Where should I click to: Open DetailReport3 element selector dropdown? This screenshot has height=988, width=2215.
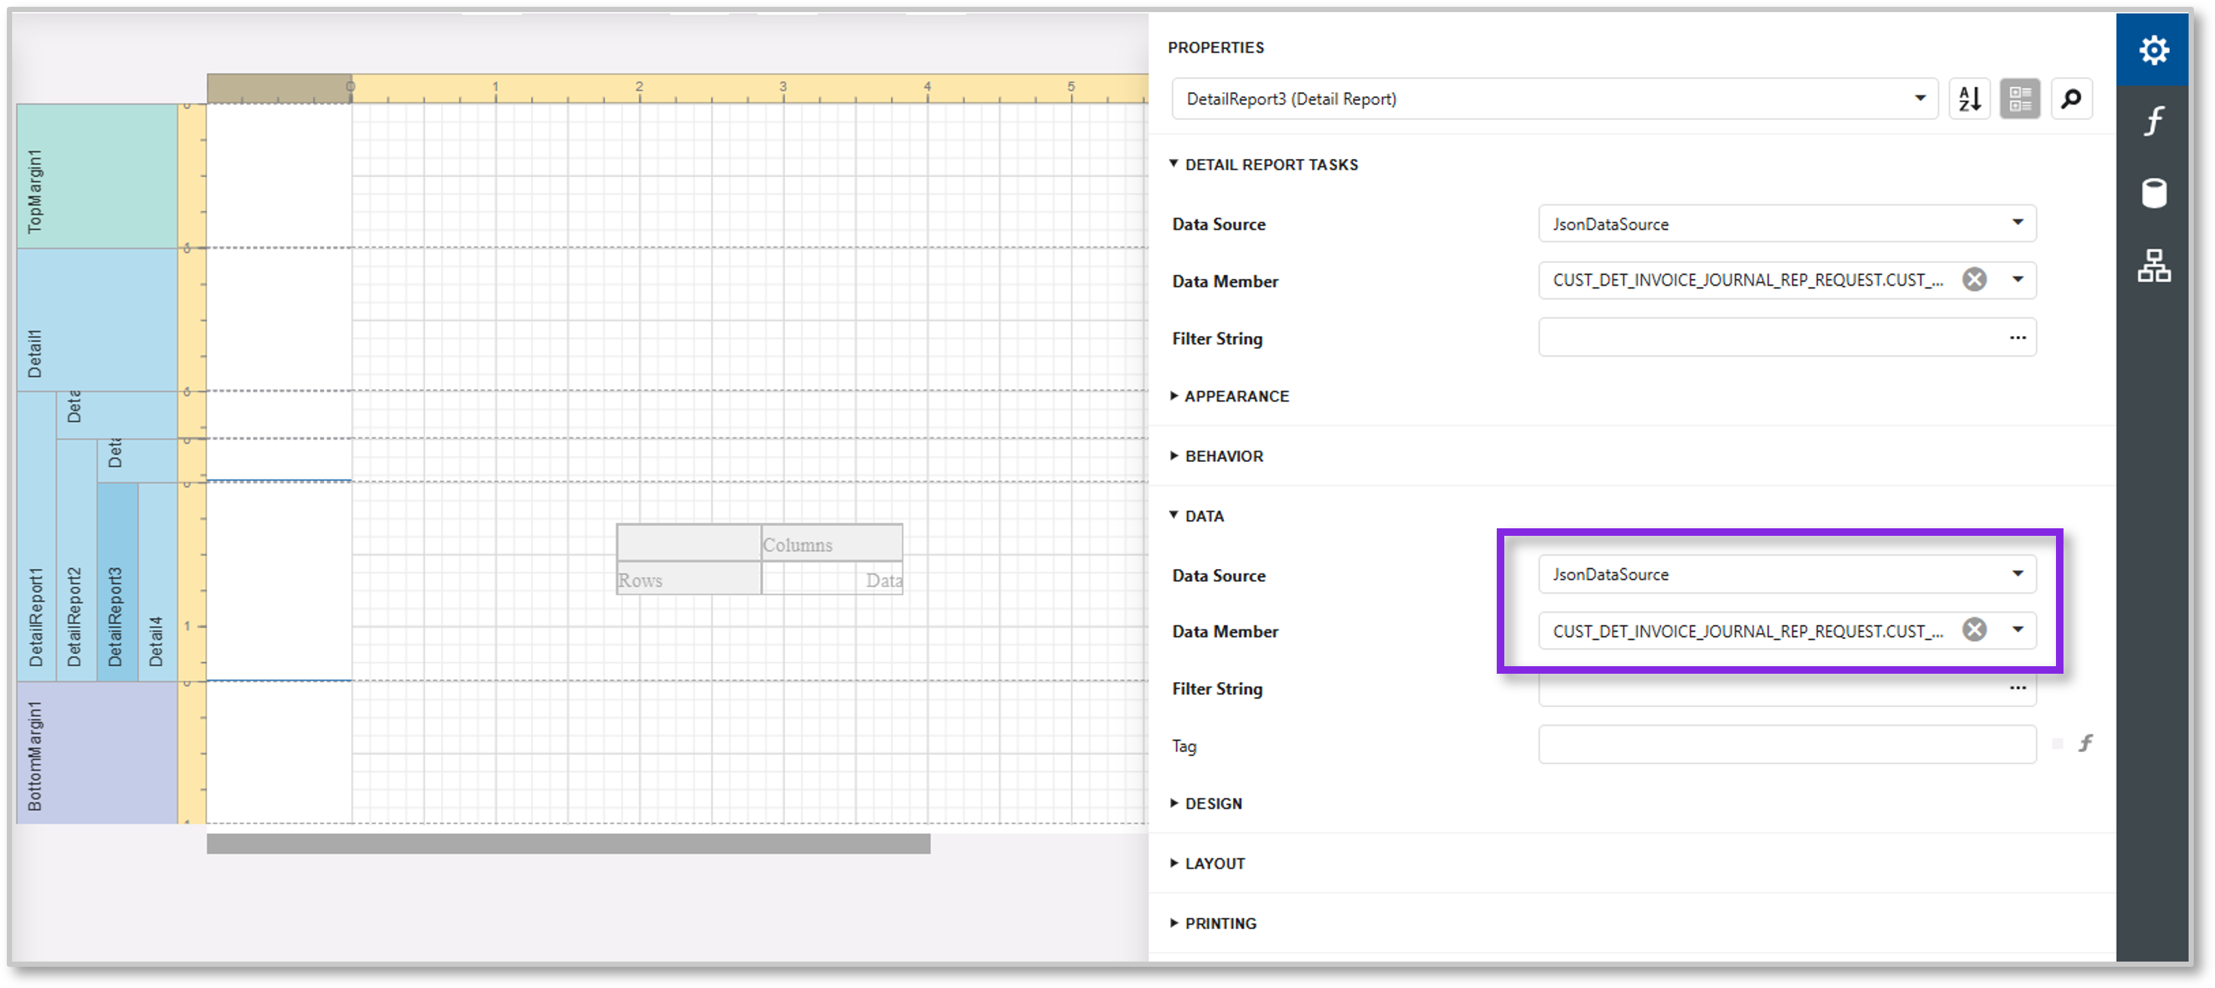1920,98
